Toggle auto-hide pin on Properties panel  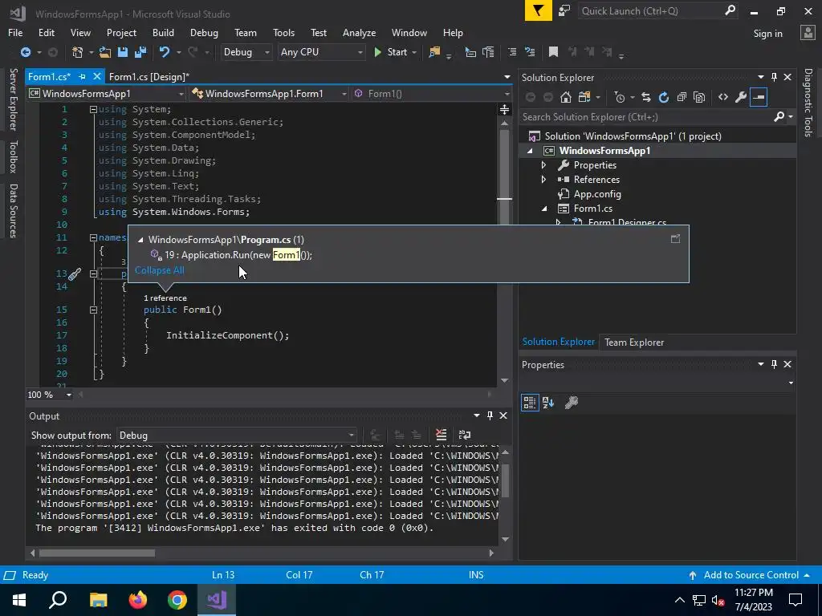tap(775, 364)
